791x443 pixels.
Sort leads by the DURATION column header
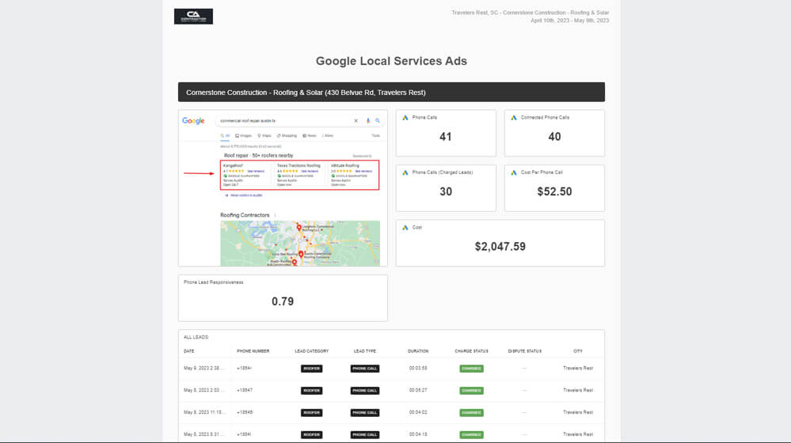(x=418, y=351)
